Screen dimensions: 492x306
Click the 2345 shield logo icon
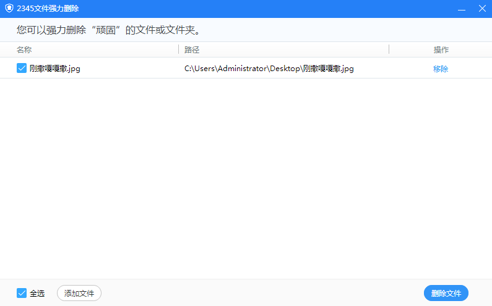(x=9, y=9)
